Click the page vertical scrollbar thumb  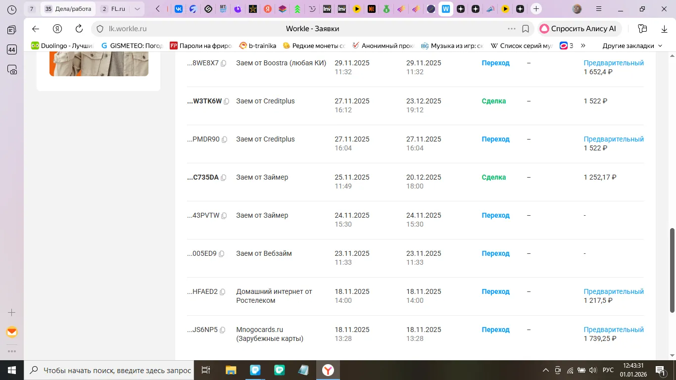tap(672, 270)
